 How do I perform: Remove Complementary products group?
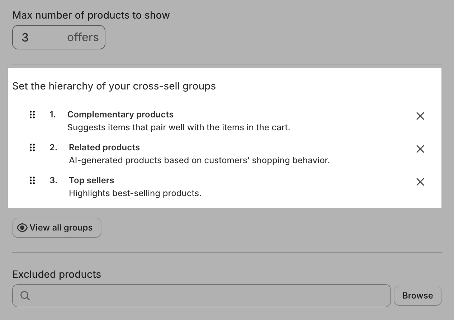(x=420, y=116)
